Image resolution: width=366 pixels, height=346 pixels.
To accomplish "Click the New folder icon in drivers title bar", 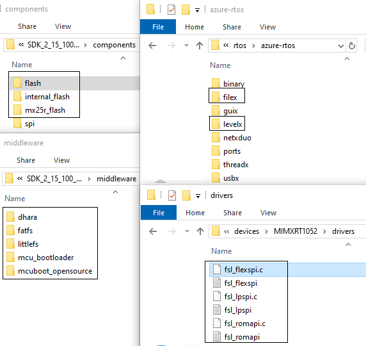I will [186, 195].
